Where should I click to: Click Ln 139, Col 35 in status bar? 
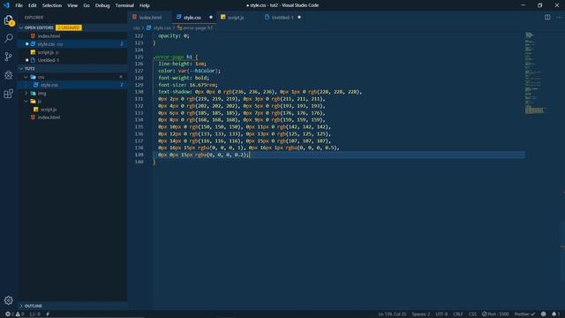coord(392,314)
